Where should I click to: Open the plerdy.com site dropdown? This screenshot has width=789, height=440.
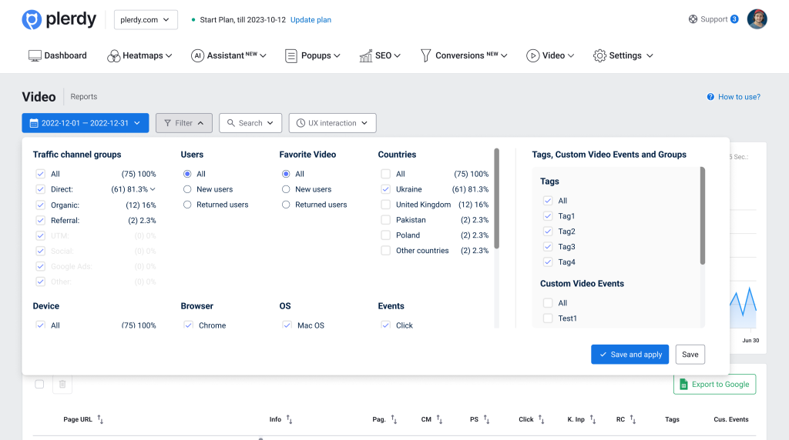(146, 19)
